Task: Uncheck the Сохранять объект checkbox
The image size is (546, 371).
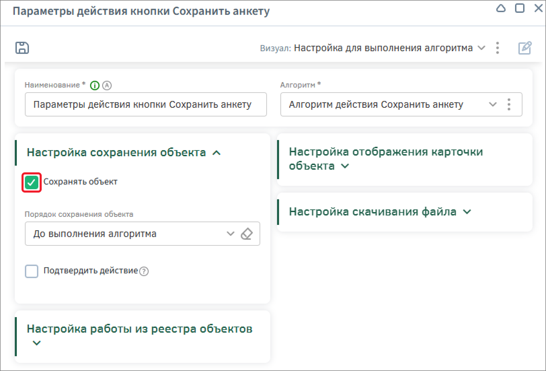Action: (x=32, y=182)
